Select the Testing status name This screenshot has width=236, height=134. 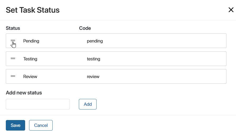point(30,59)
